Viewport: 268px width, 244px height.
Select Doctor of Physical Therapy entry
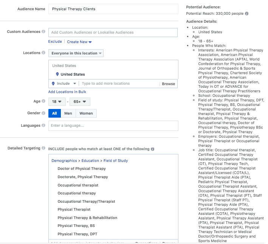coord(82,169)
